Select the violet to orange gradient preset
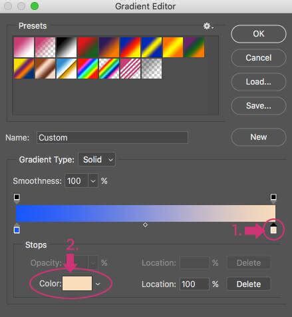The width and height of the screenshot is (292, 317). click(x=109, y=47)
